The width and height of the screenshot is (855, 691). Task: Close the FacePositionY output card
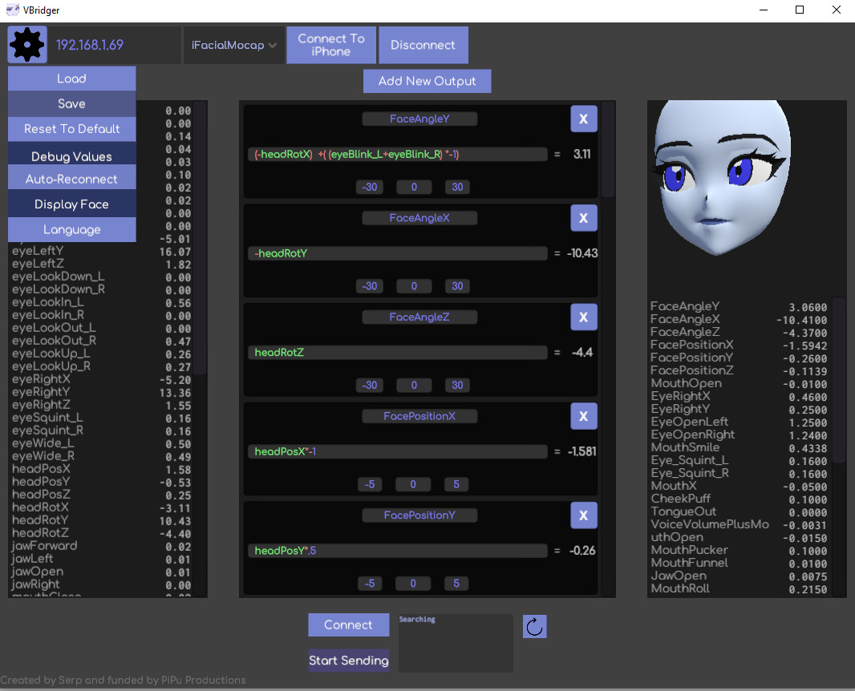583,515
